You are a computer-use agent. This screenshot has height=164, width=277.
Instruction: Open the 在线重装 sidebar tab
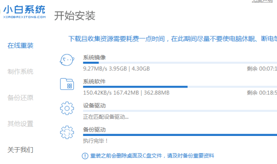tap(20, 45)
